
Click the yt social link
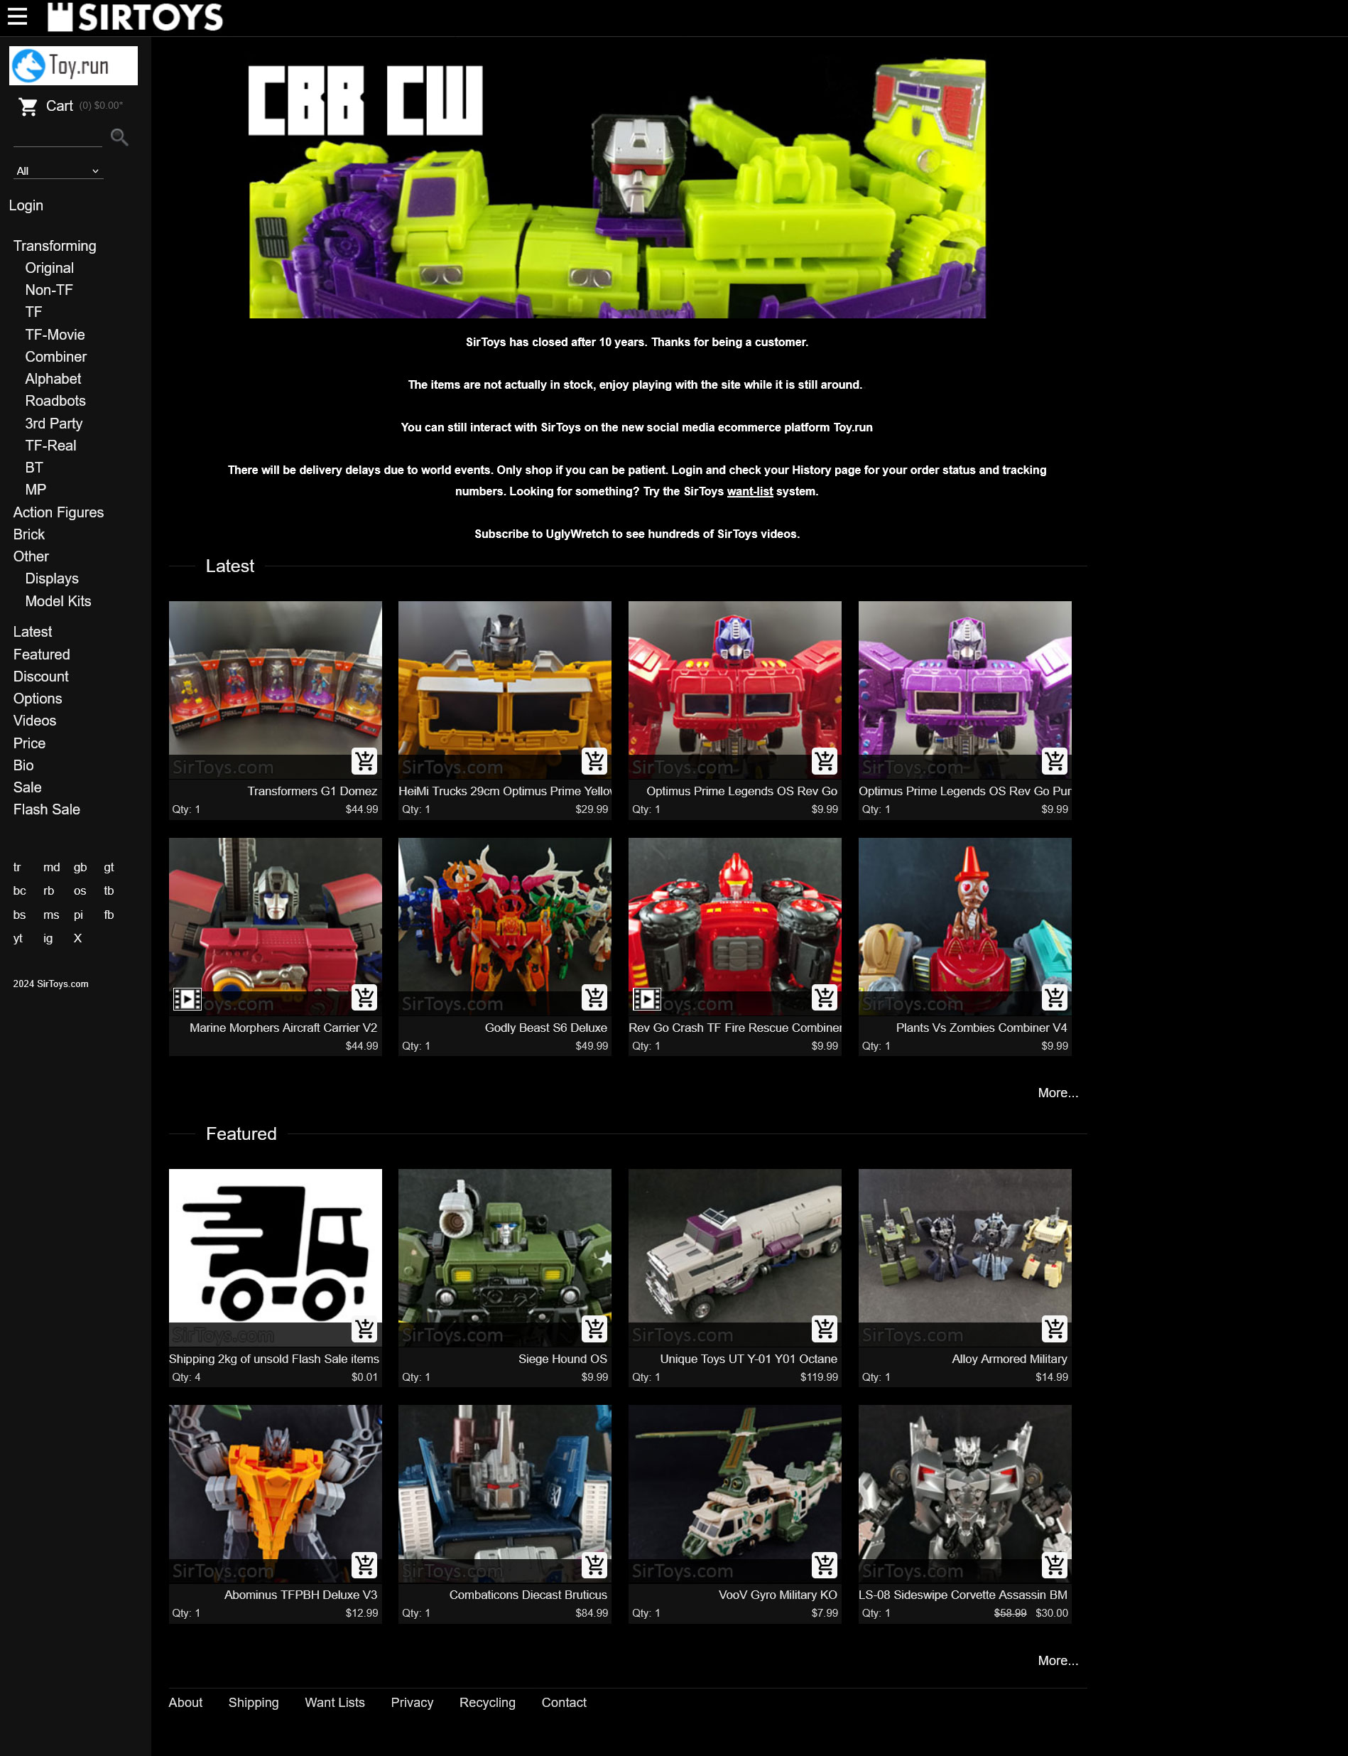(18, 939)
